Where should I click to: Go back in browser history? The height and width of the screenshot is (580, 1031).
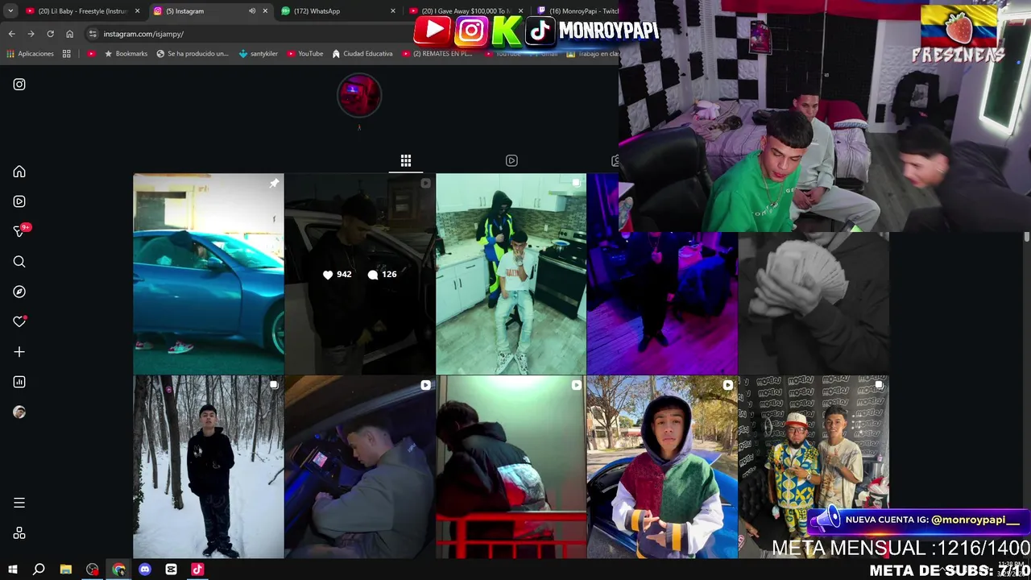point(11,34)
